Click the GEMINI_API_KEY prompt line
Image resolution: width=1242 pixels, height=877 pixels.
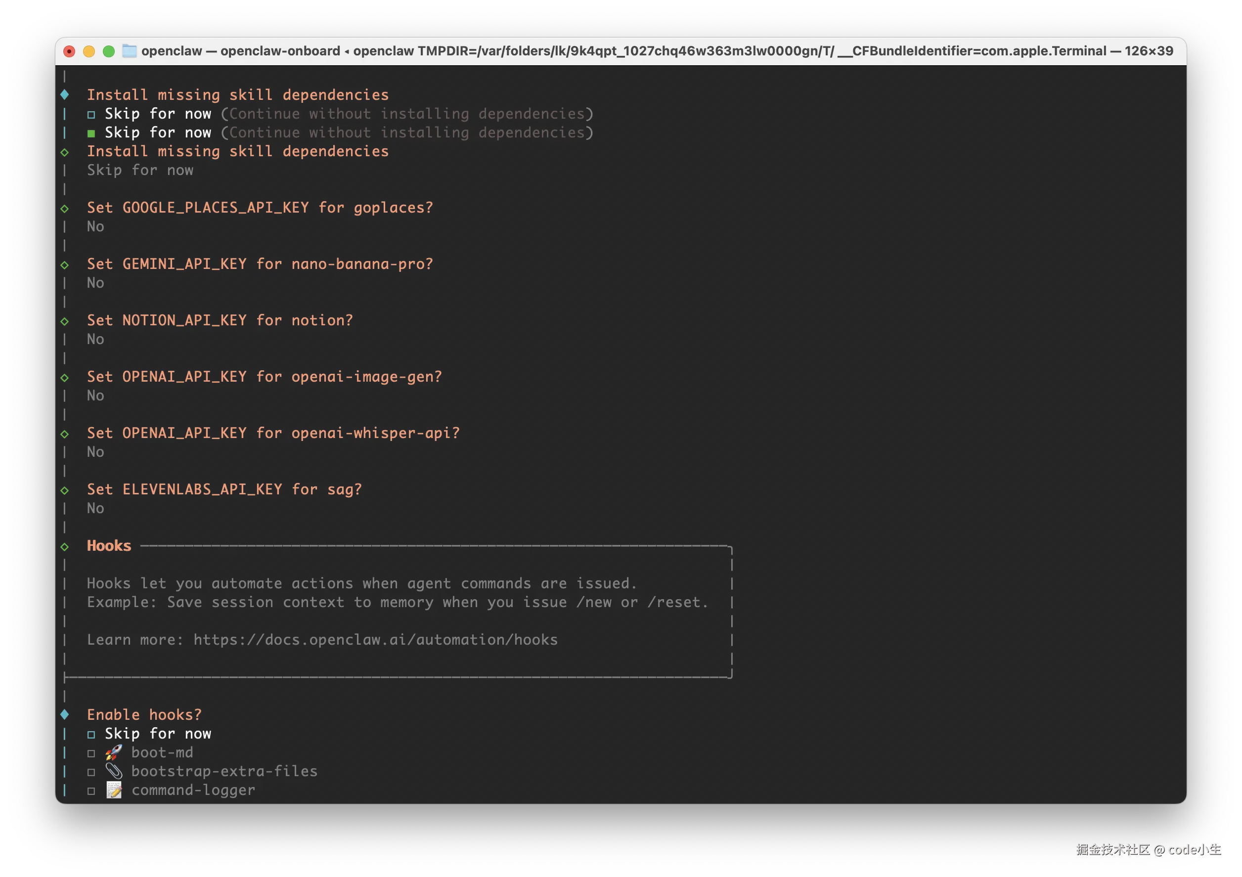[x=260, y=264]
